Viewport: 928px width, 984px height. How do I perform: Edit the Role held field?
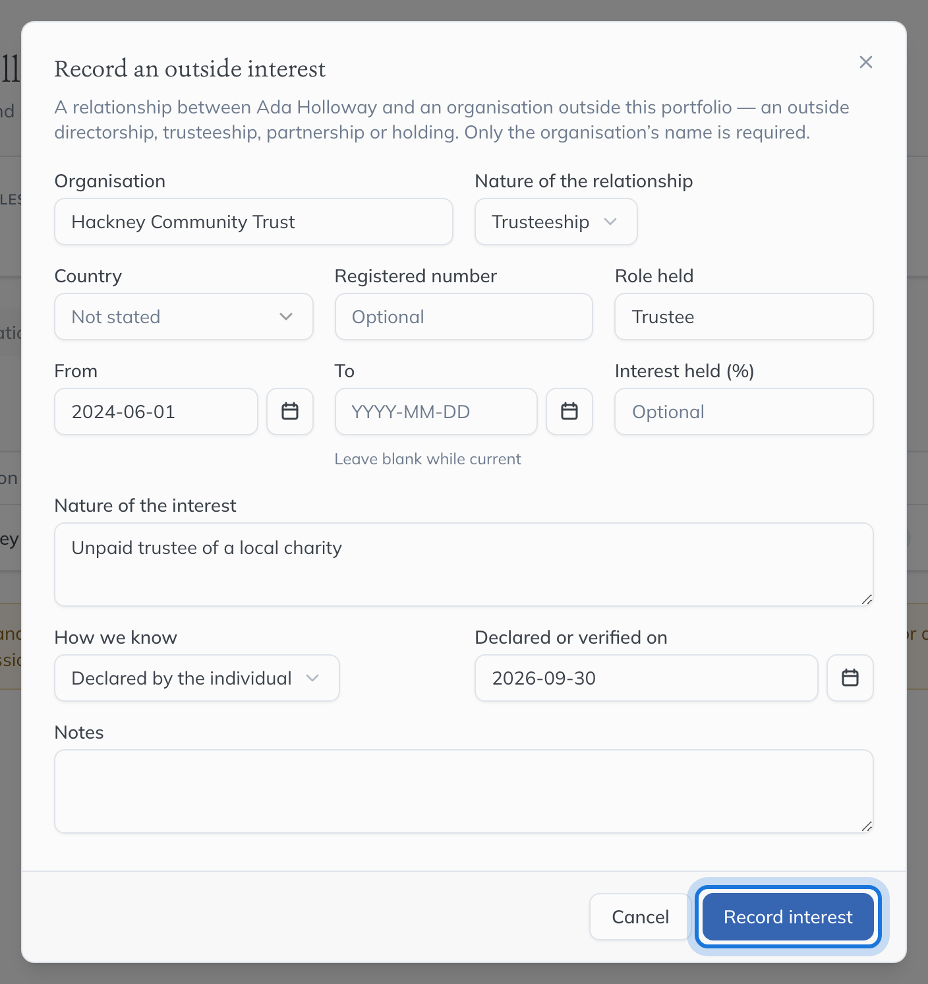744,317
